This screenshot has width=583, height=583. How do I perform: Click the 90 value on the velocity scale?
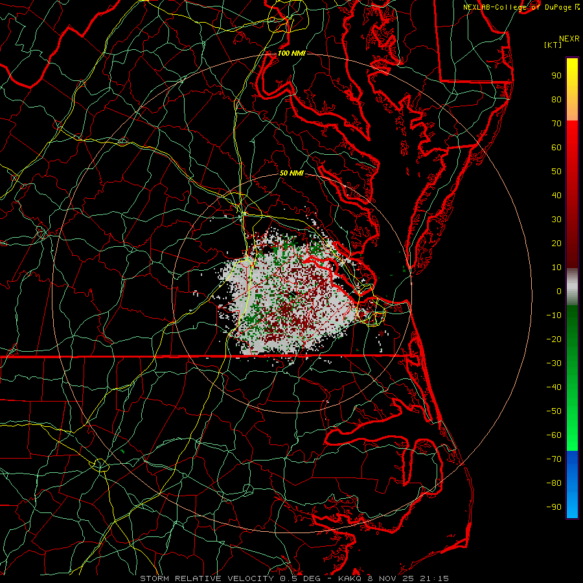point(556,76)
